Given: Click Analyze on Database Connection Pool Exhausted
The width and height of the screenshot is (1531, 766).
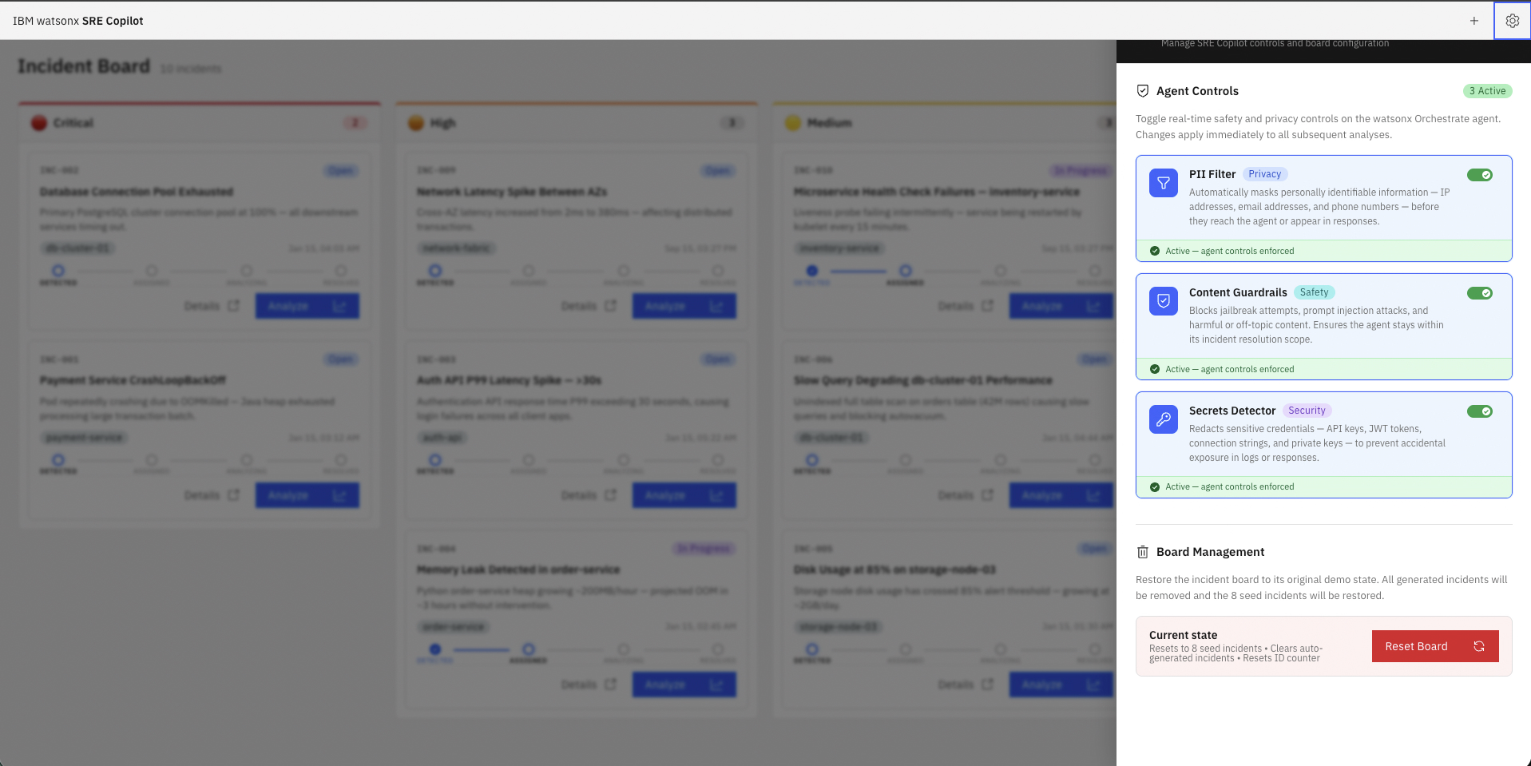Looking at the screenshot, I should [x=307, y=306].
